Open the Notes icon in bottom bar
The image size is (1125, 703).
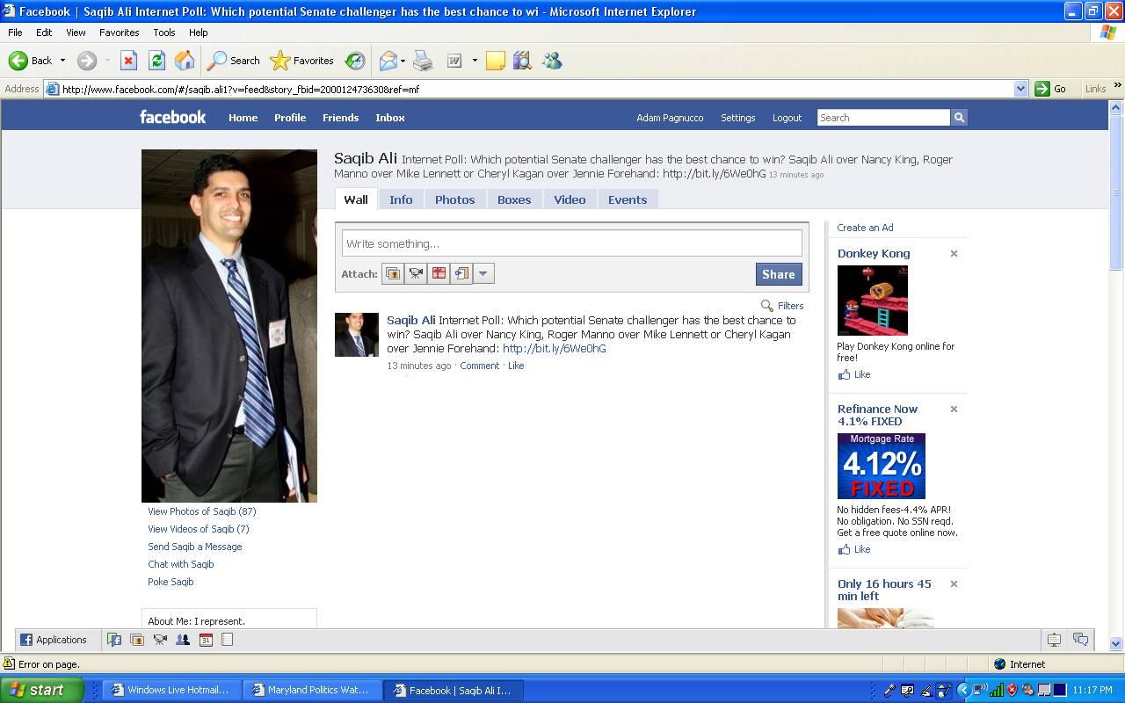click(227, 640)
